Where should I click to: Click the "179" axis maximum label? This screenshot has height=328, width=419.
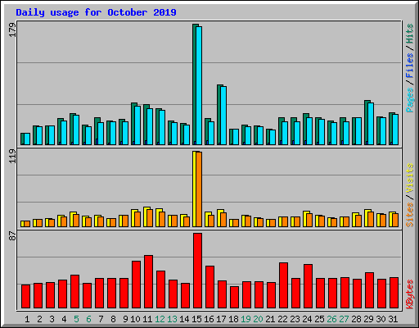(12, 30)
